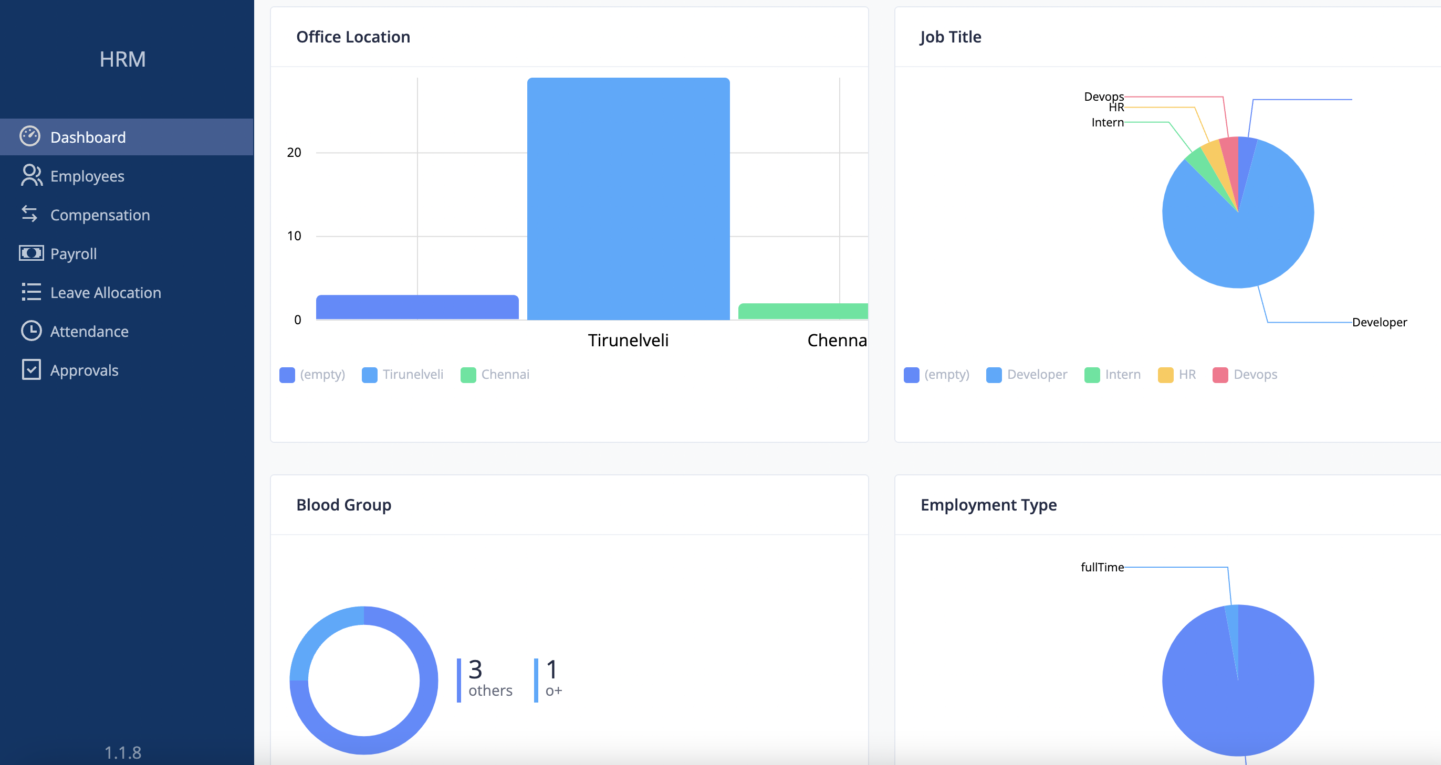Image resolution: width=1441 pixels, height=765 pixels.
Task: Click the Leave Allocation list icon
Action: (x=31, y=292)
